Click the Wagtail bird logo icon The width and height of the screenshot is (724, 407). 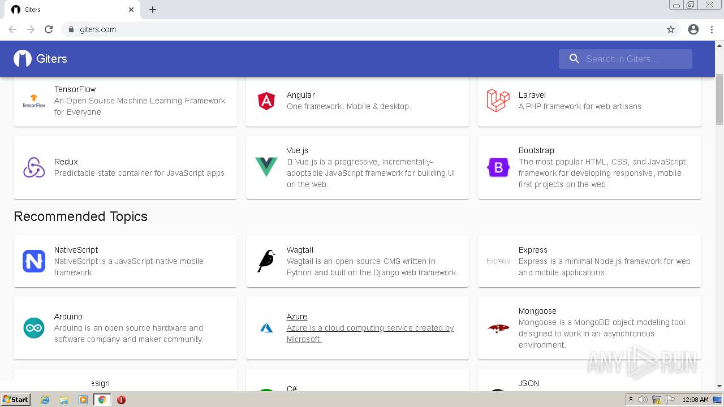[266, 261]
